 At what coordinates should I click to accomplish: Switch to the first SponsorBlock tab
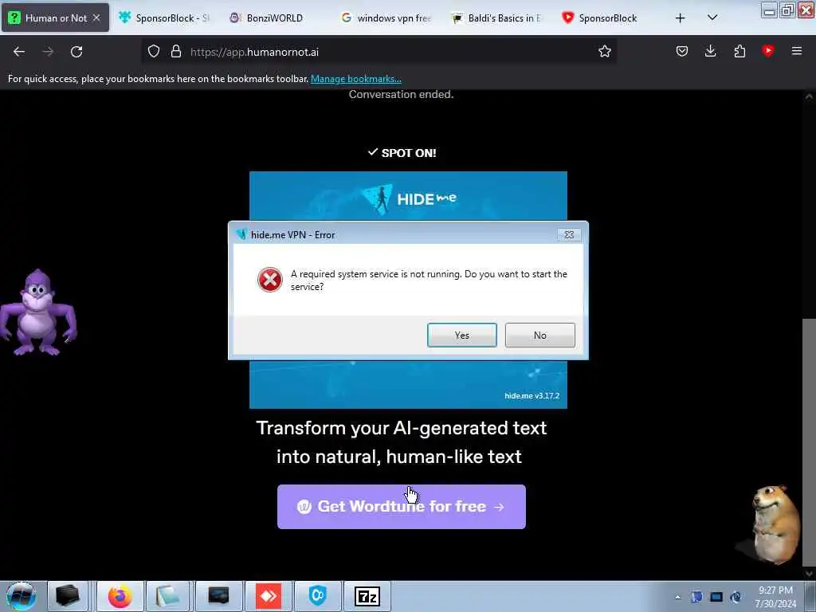[164, 18]
